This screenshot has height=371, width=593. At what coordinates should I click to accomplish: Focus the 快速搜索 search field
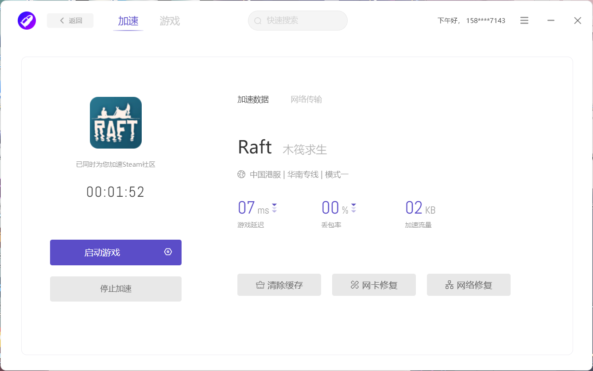[298, 20]
